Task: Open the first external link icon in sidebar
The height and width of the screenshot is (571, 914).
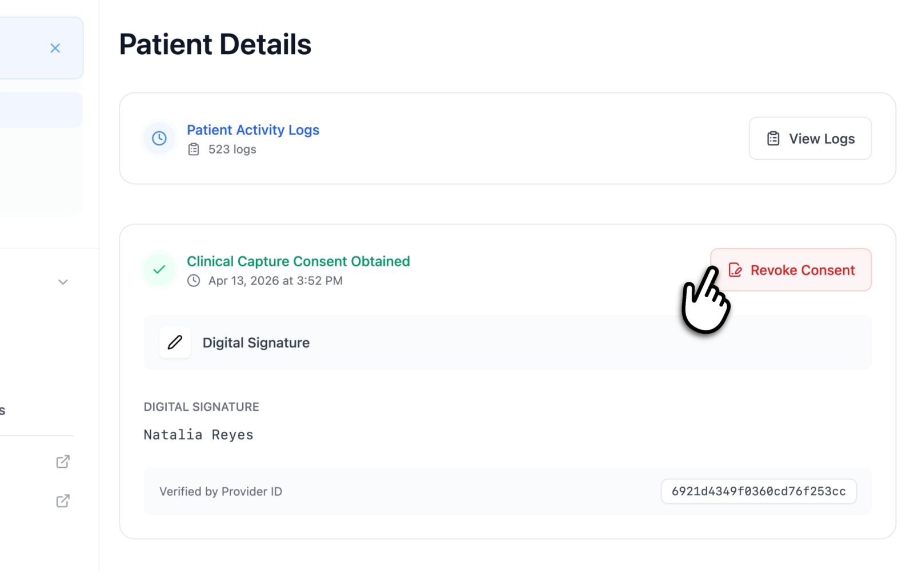Action: (x=63, y=461)
